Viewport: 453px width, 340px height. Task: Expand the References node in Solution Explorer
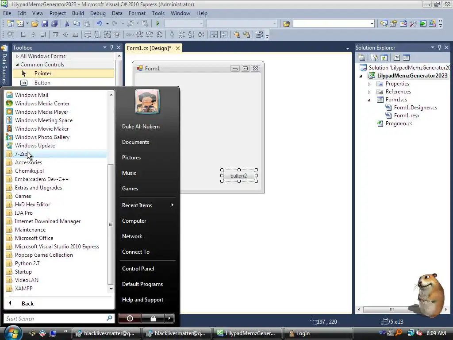[369, 92]
